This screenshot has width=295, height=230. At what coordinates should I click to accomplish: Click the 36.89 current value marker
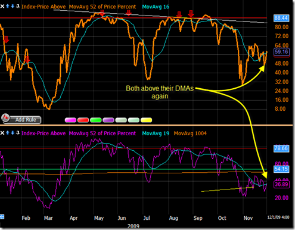[281, 184]
